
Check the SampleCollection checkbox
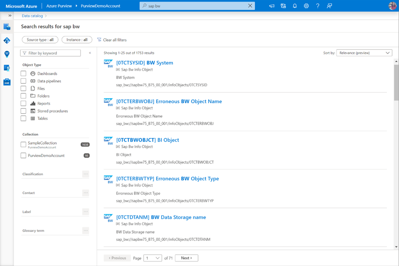[x=24, y=144]
